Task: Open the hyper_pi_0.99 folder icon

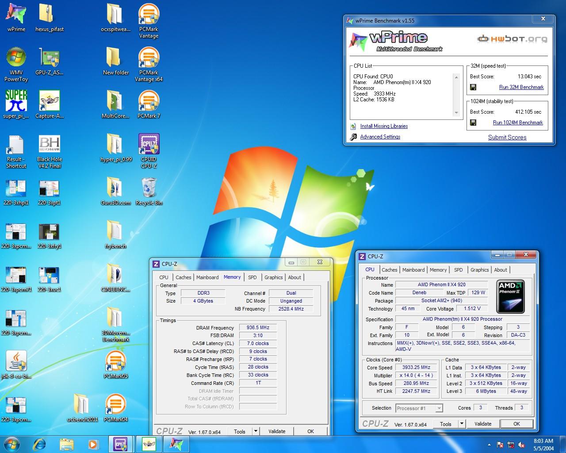Action: pos(115,148)
